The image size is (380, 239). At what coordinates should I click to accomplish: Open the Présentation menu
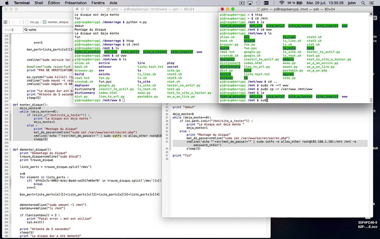coord(76,3)
